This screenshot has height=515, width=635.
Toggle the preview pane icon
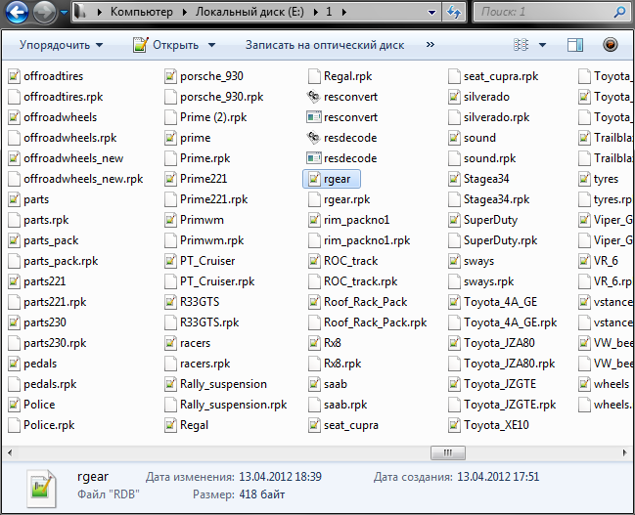tap(575, 45)
